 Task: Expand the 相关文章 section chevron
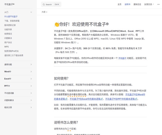coord(31,107)
